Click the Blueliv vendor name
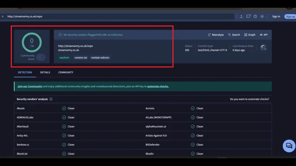The image size is (296, 166). (x=149, y=154)
